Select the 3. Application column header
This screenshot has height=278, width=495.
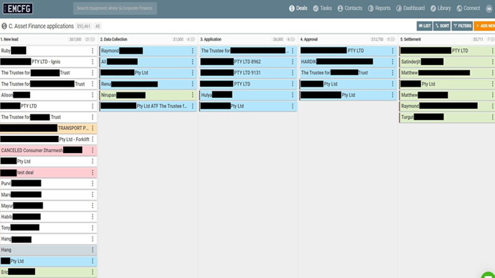click(x=210, y=40)
